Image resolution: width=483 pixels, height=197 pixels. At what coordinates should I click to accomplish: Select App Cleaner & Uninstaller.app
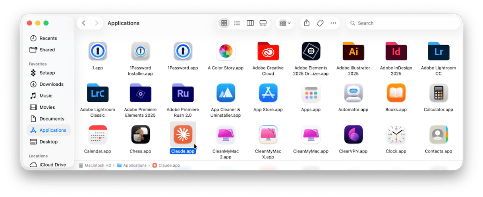point(226,93)
